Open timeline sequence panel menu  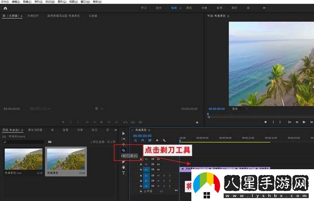tap(149, 130)
